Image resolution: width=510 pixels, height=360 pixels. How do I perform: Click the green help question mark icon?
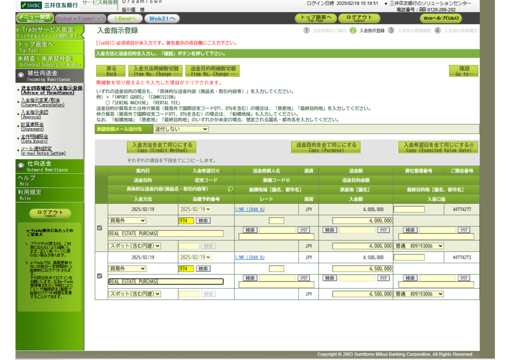click(231, 189)
